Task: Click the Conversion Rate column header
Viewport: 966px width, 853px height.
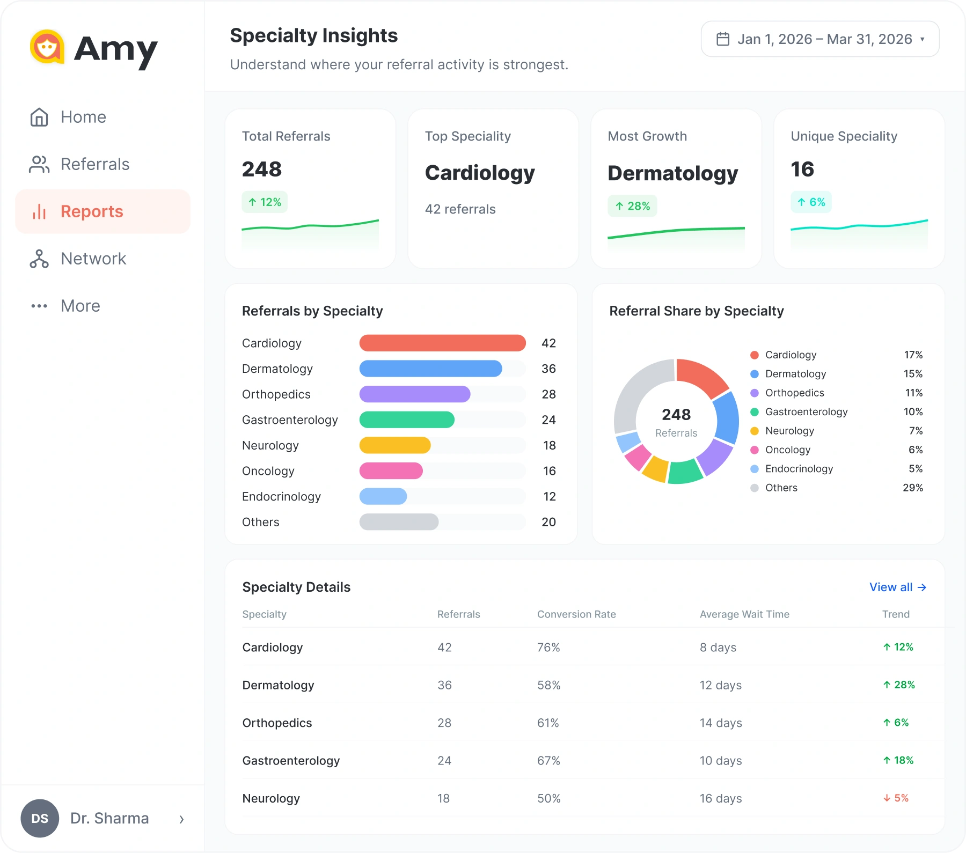Action: [x=576, y=614]
